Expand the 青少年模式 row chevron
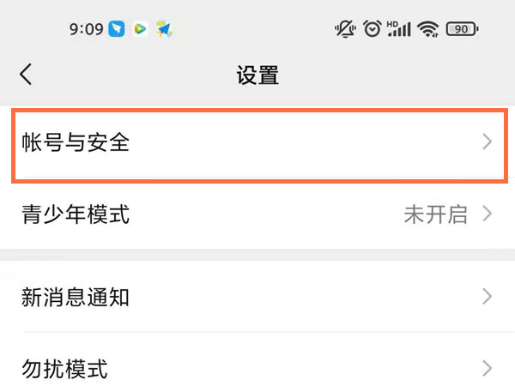 coord(488,214)
